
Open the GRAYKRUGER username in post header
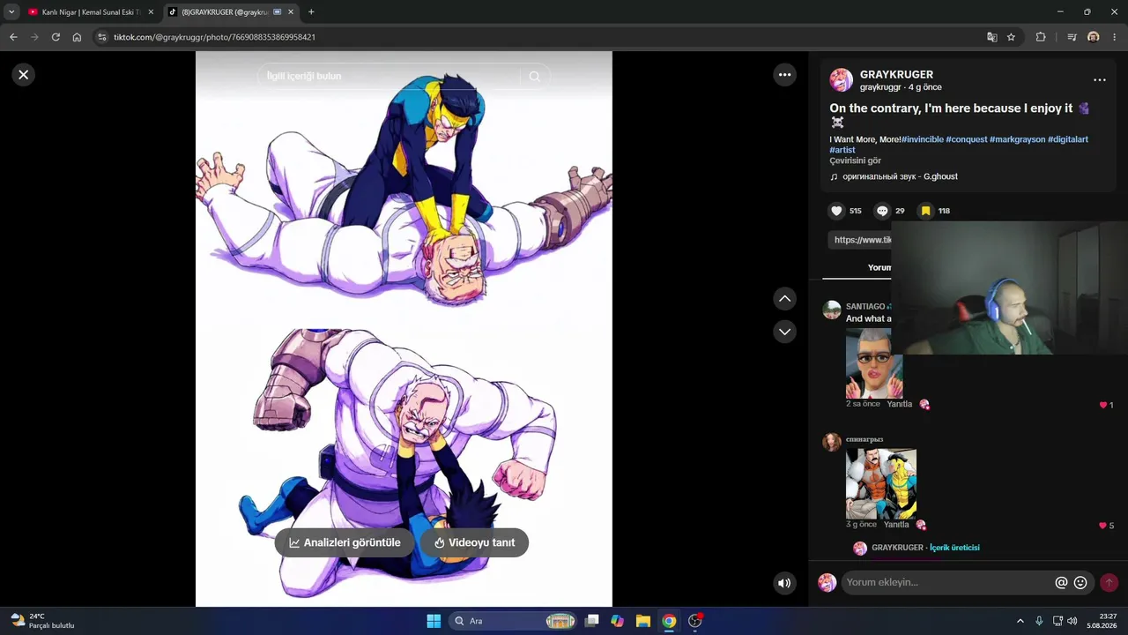[896, 75]
